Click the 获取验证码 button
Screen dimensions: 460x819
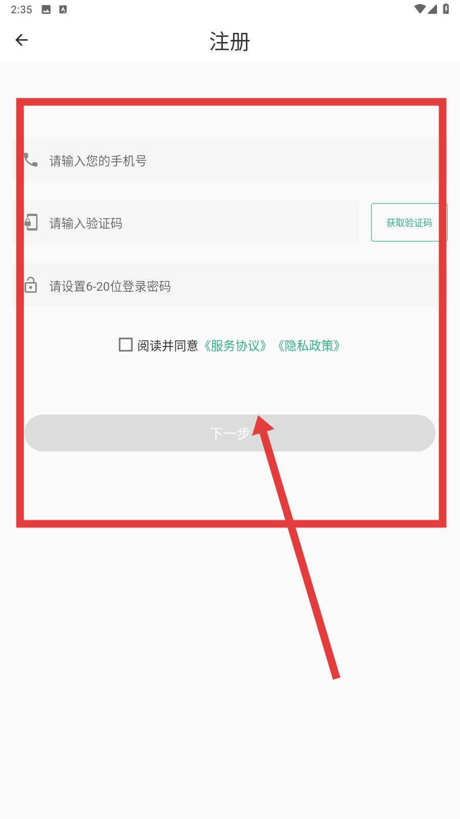(409, 222)
